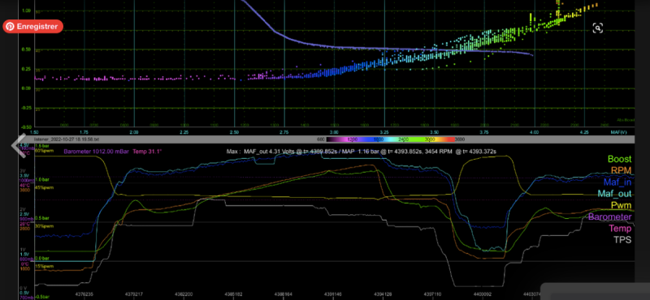Click the RPM legend label
Screen dimensions: 650x300
coord(621,170)
